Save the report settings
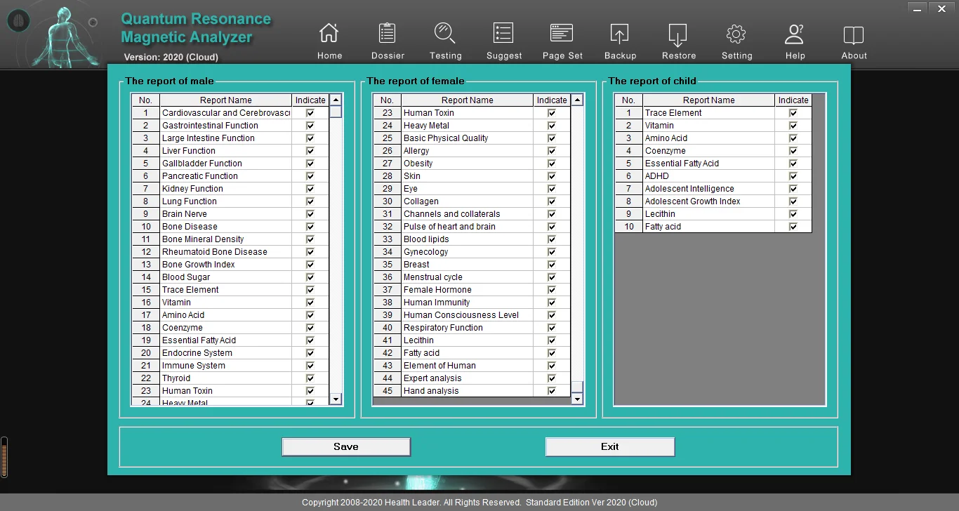 point(346,447)
